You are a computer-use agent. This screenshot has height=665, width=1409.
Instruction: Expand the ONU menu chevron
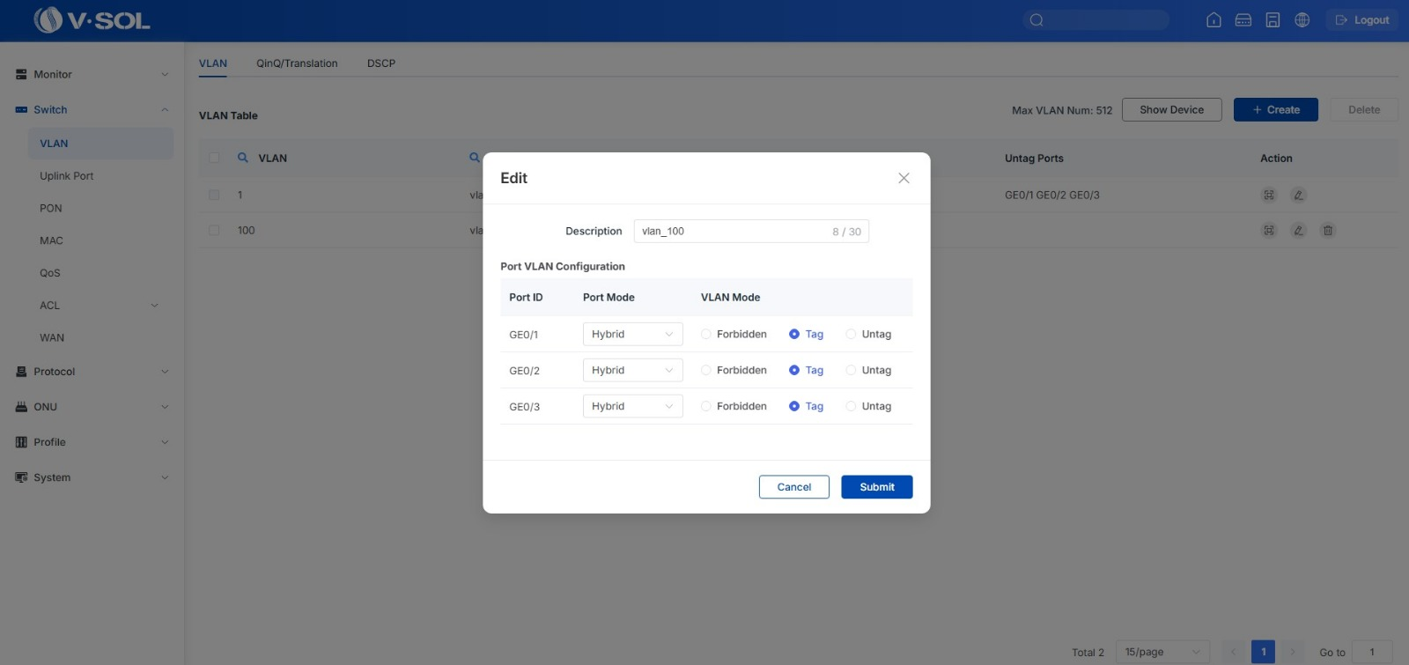pos(165,407)
